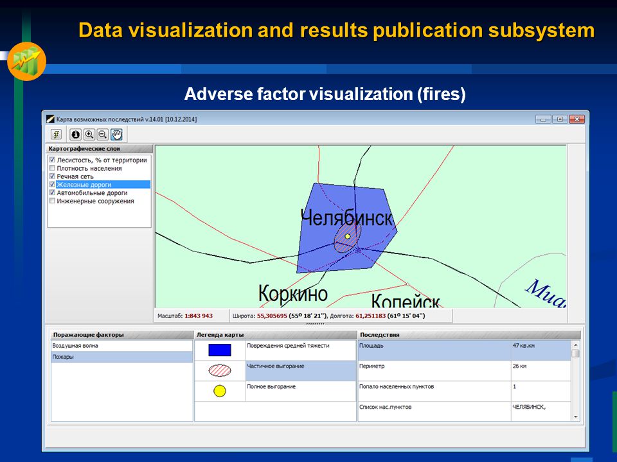Click the lightning bolt toolbar icon

57,135
